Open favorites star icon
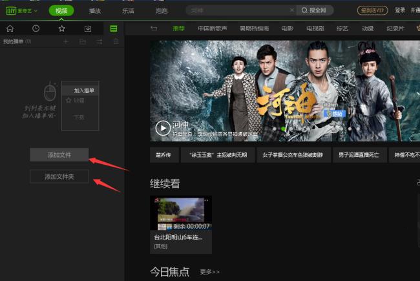 click(x=62, y=28)
